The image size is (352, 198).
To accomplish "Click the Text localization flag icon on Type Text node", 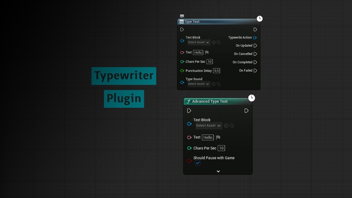I will pyautogui.click(x=207, y=52).
